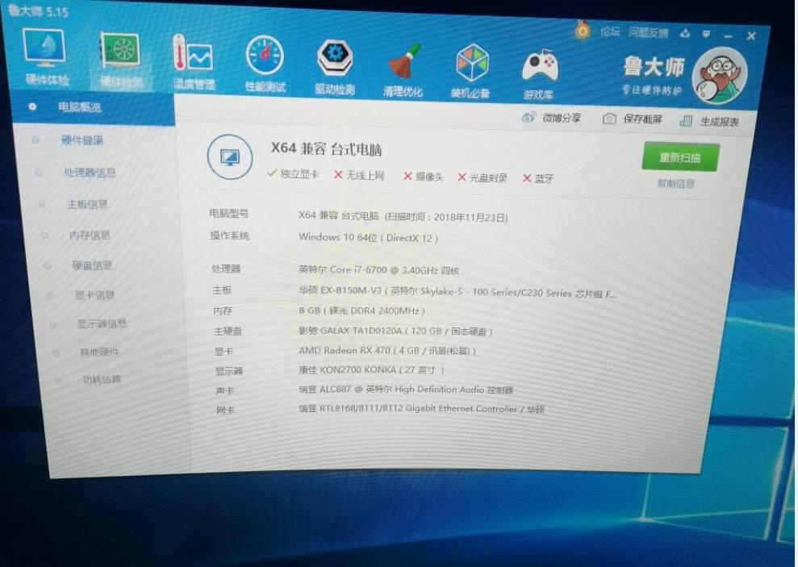The height and width of the screenshot is (567, 798).
Task: Click the green 重新扫描 rescan button
Action: 679,158
